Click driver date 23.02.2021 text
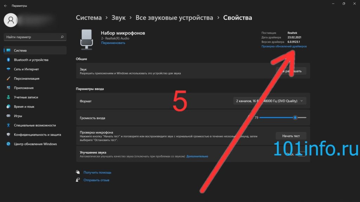The height and width of the screenshot is (202, 360). pyautogui.click(x=294, y=37)
